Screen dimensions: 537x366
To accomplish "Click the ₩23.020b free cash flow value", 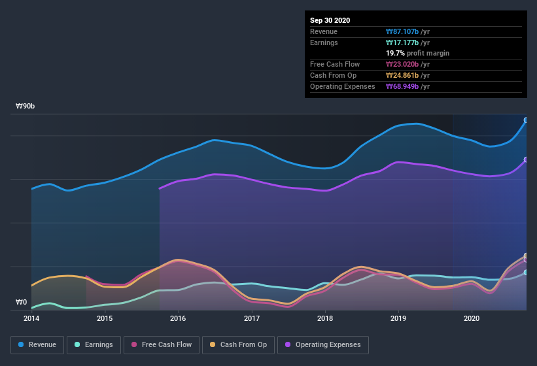I will (402, 64).
